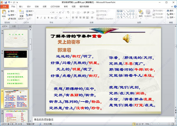Select the slide 4 thumbnail
Screen dimensions: 177x126
16,58
